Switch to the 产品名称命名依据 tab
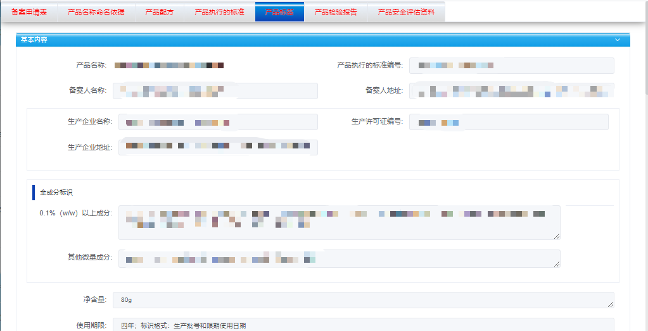This screenshot has height=331, width=648. point(96,12)
